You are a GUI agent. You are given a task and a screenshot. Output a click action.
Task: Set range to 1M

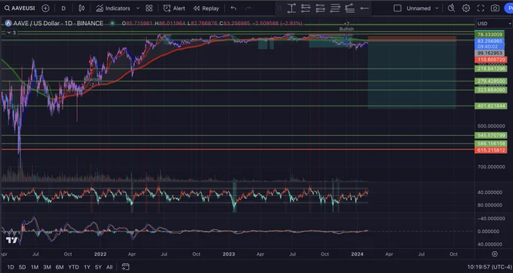[x=35, y=267]
